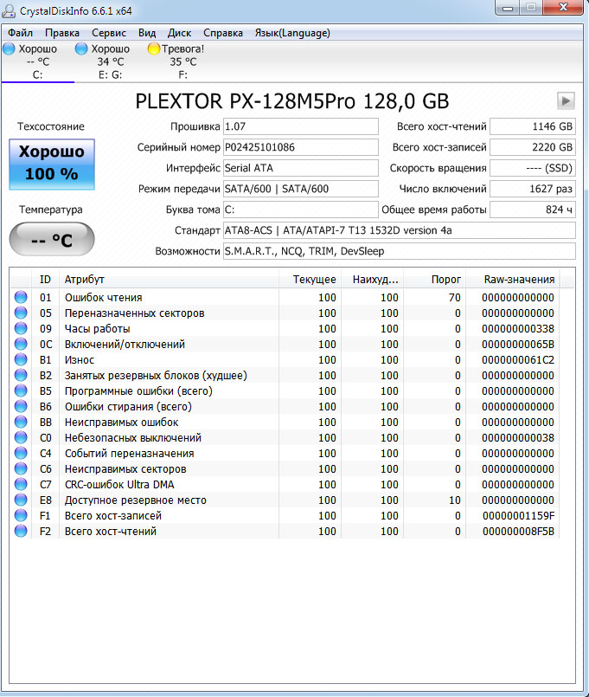Go to next disk with arrow button
This screenshot has height=697, width=589.
pyautogui.click(x=566, y=101)
